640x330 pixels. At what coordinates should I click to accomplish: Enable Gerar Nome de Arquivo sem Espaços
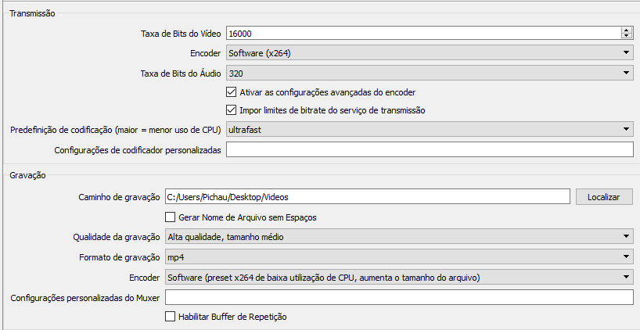coord(171,217)
